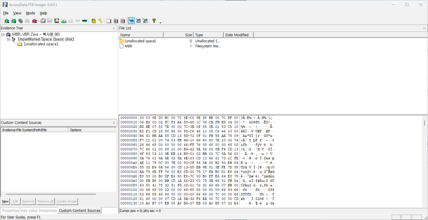This screenshot has height=220, width=428.
Task: Open the File menu
Action: [x=6, y=13]
